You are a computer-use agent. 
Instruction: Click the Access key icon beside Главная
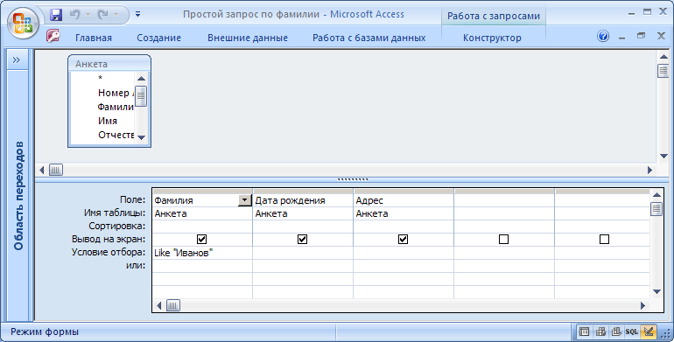pyautogui.click(x=53, y=36)
